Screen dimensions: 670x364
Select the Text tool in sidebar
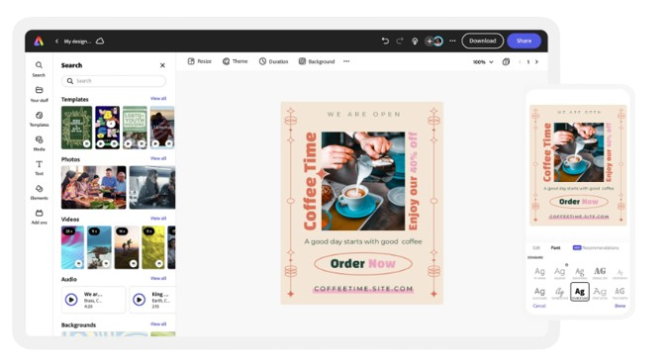pos(39,164)
